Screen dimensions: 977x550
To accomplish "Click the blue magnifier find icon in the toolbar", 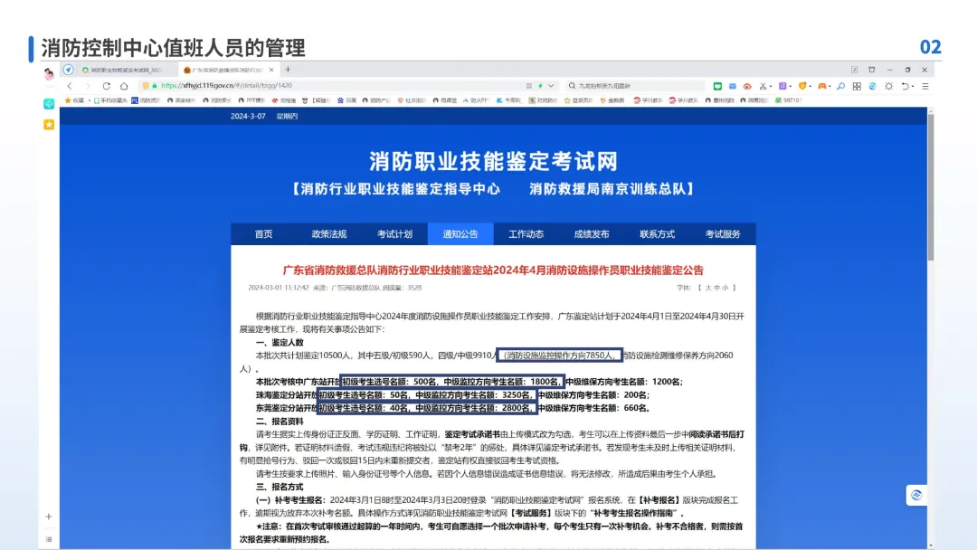I will pyautogui.click(x=841, y=86).
